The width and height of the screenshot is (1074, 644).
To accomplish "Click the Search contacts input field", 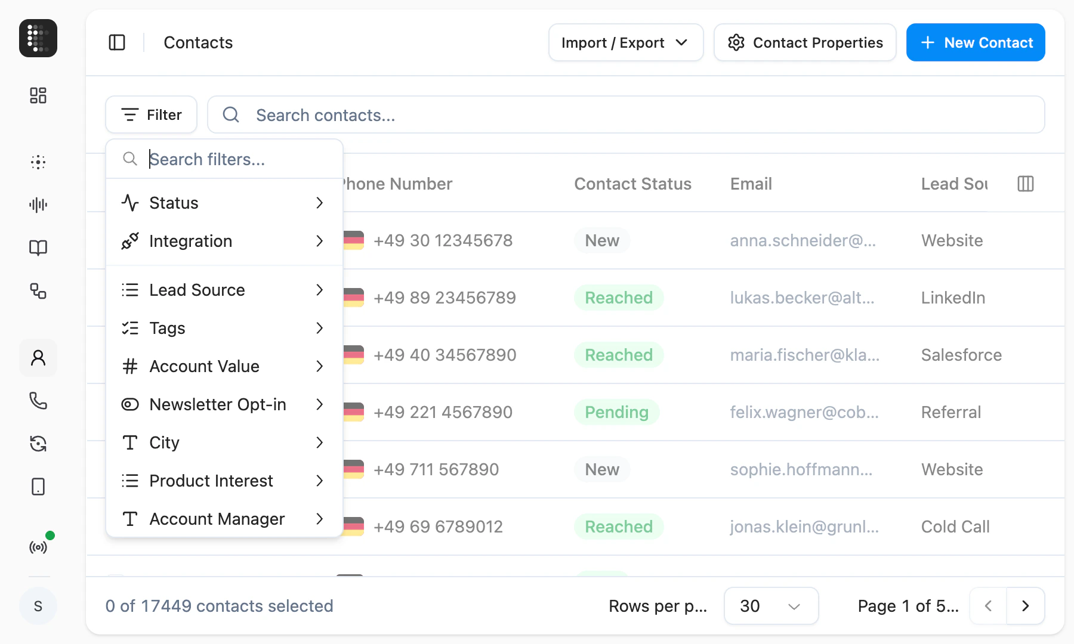I will click(x=626, y=114).
